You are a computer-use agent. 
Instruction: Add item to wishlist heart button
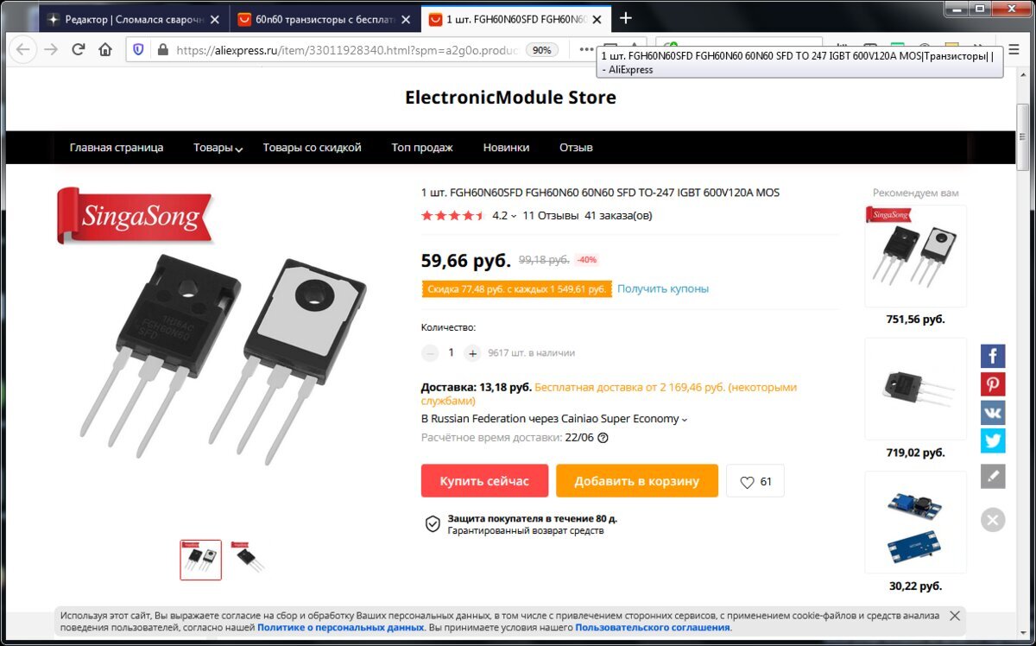(x=755, y=482)
